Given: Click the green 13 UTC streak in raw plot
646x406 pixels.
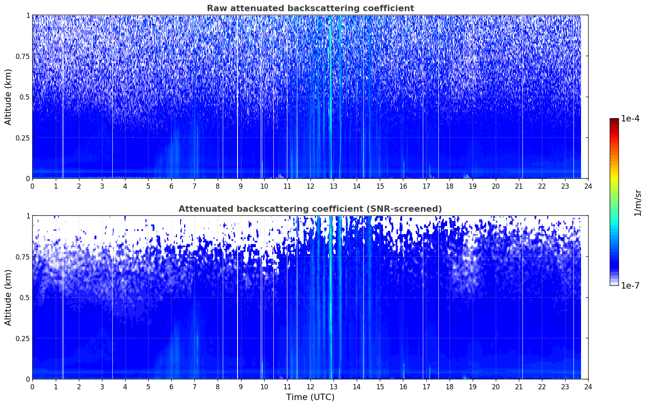Looking at the screenshot, I should 330,97.
